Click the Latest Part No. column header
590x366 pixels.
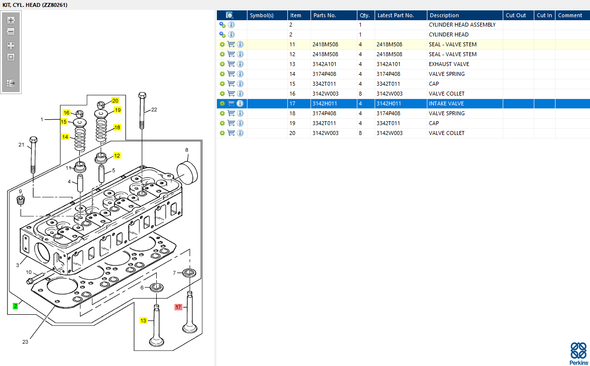(x=395, y=15)
